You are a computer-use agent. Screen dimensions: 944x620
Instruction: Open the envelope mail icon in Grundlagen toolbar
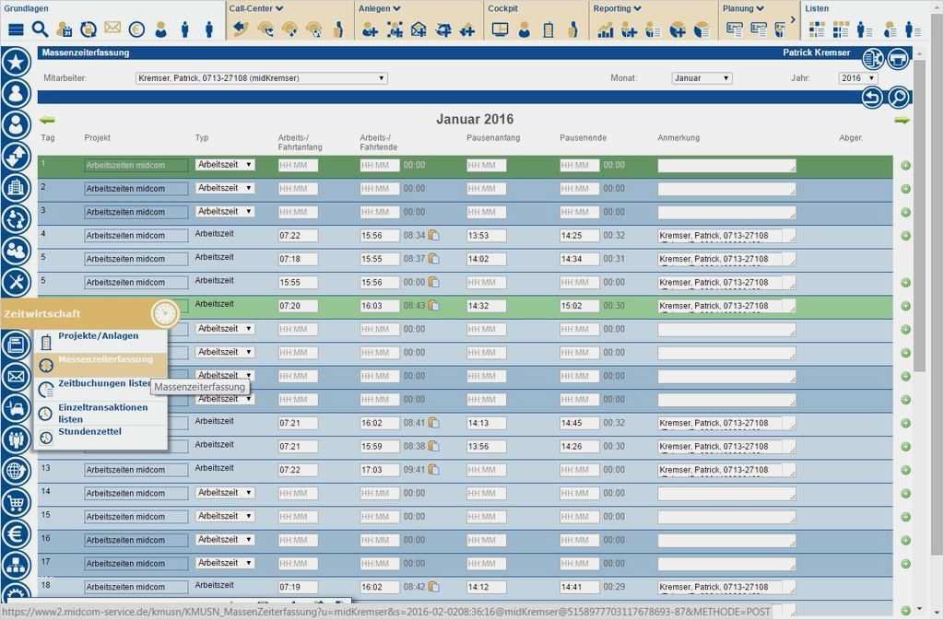click(112, 28)
